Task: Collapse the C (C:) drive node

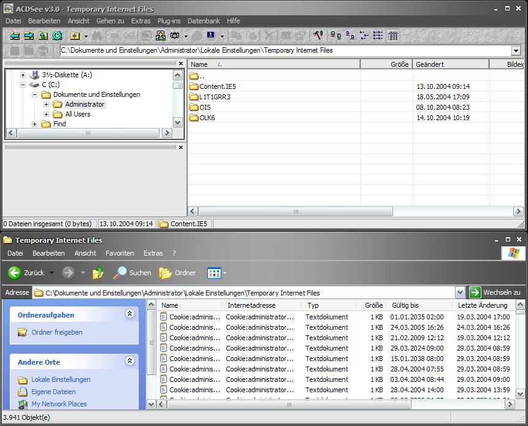Action: (x=23, y=85)
